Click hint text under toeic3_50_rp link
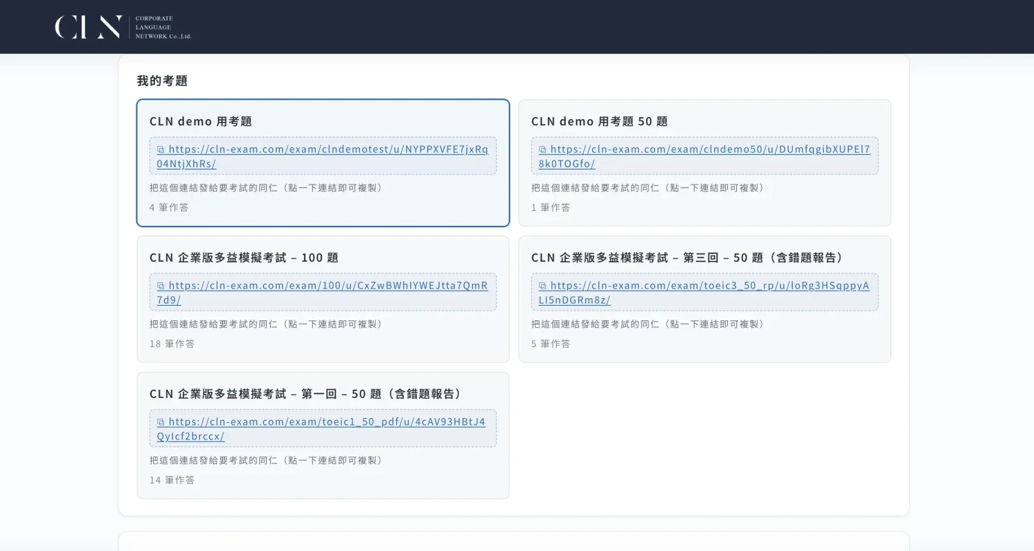 pyautogui.click(x=648, y=324)
